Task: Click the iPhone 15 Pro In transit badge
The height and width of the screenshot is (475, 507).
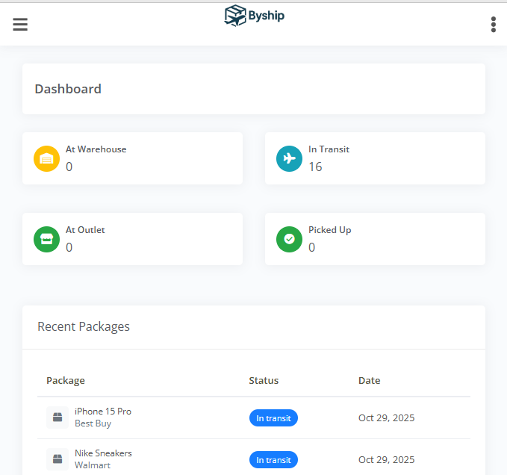Action: click(x=273, y=417)
